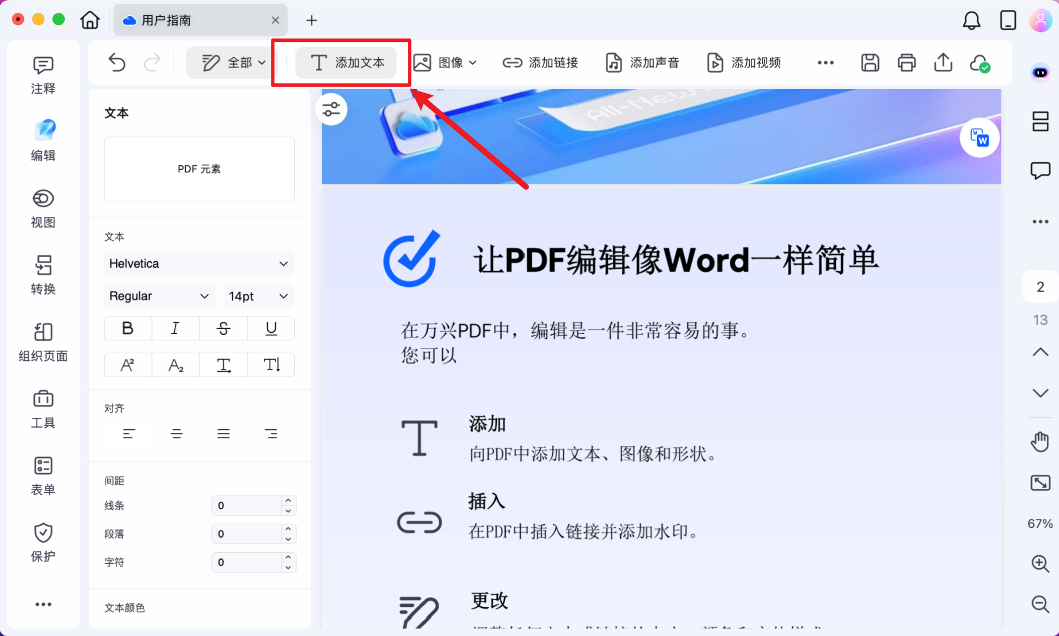The image size is (1059, 636).
Task: Toggle italic text formatting
Action: pos(175,328)
